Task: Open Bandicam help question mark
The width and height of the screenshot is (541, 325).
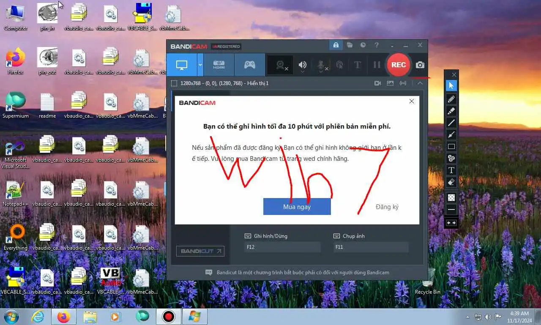Action: [377, 45]
